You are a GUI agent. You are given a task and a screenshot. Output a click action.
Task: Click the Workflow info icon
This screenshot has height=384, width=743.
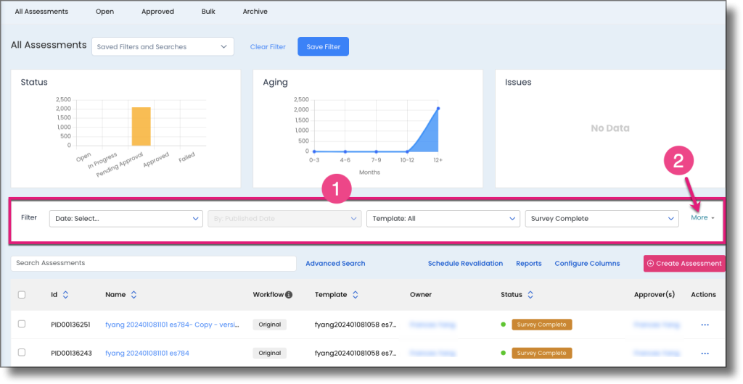click(x=289, y=295)
